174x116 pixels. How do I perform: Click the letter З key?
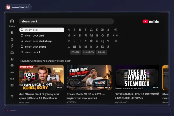pos(108,30)
